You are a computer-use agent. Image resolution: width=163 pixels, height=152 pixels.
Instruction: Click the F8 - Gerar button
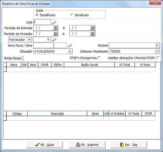coord(44,145)
